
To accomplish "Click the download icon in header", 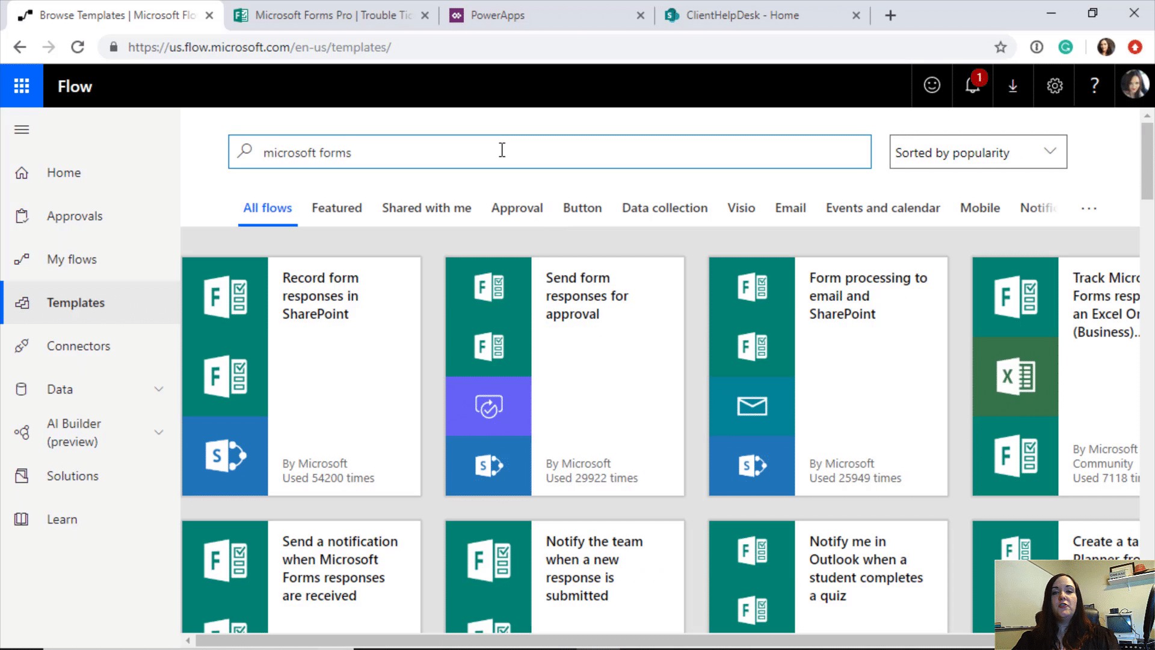I will point(1013,86).
